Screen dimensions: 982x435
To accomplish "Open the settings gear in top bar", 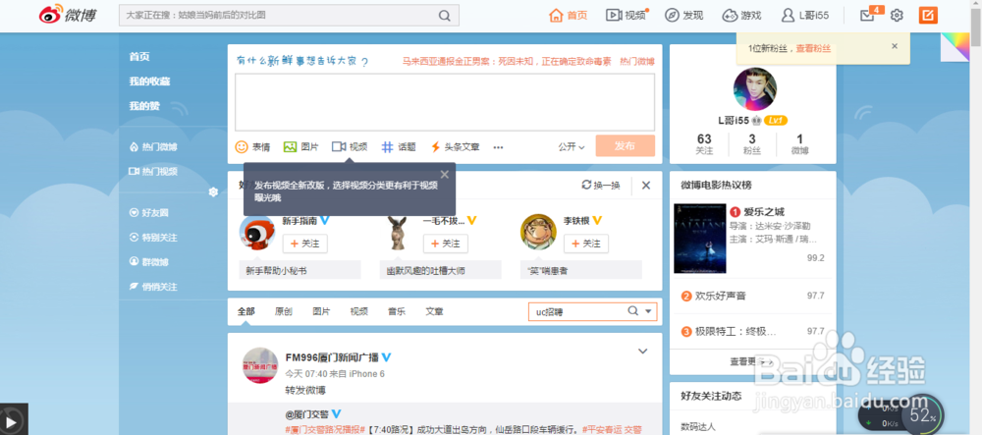I will click(897, 16).
